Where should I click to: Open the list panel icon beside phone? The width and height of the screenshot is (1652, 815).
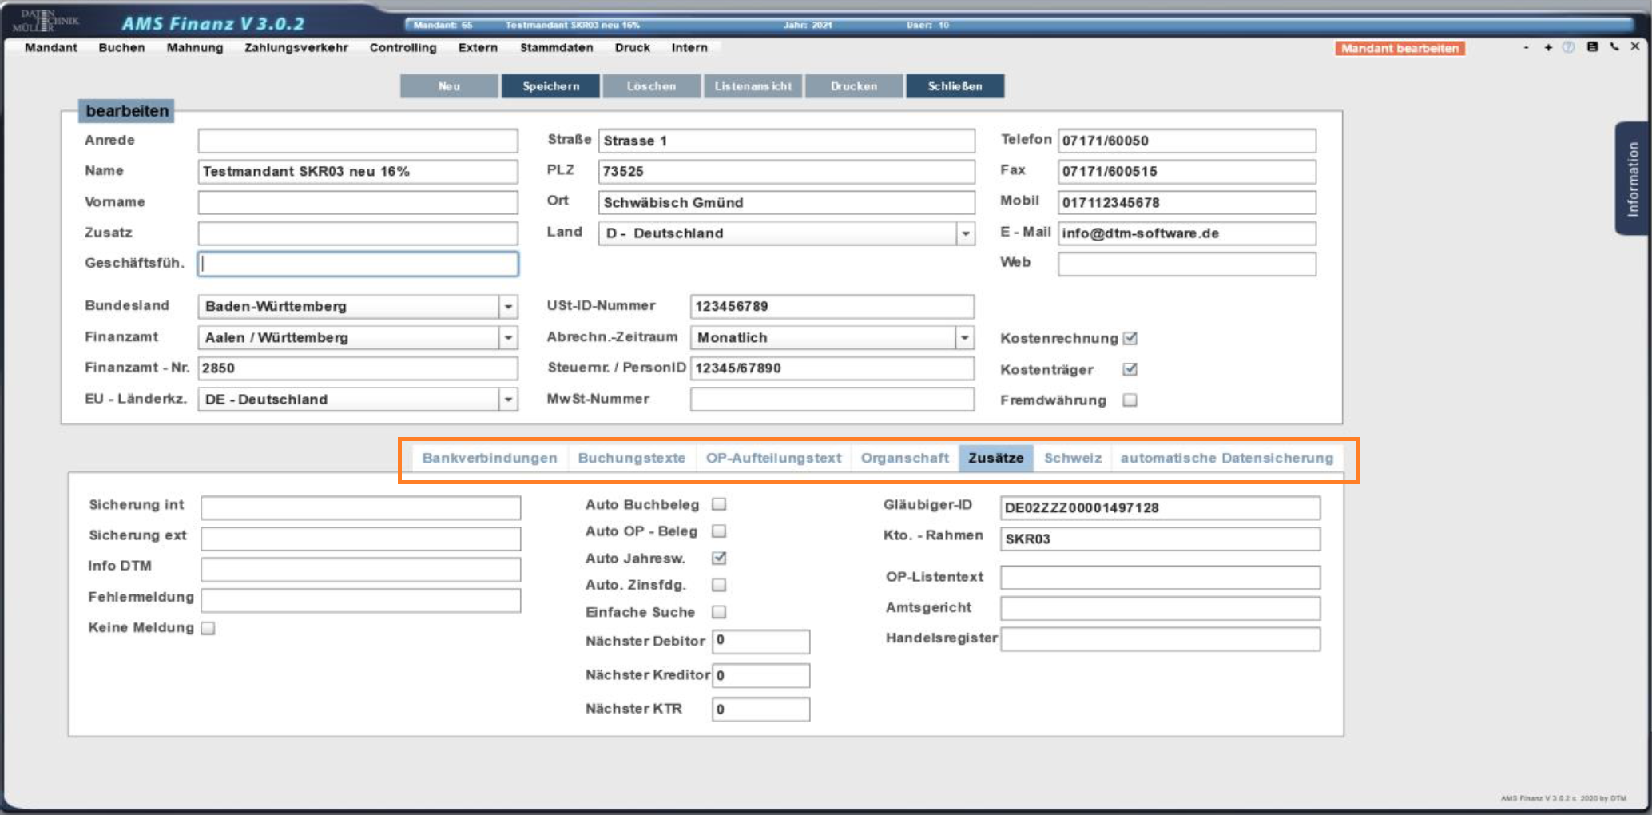click(1592, 47)
